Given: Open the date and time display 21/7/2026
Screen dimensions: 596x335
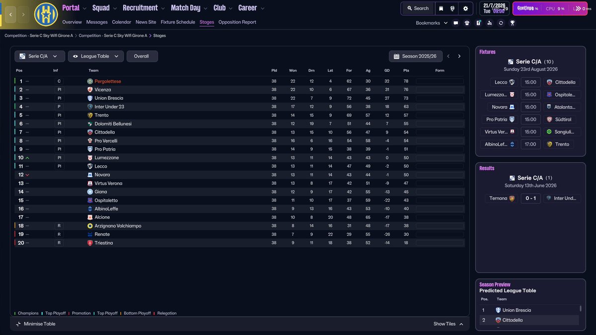Looking at the screenshot, I should click(x=494, y=8).
